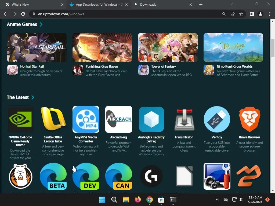Open the Microsoft Edge BETA icon
The width and height of the screenshot is (275, 206).
pyautogui.click(x=53, y=176)
